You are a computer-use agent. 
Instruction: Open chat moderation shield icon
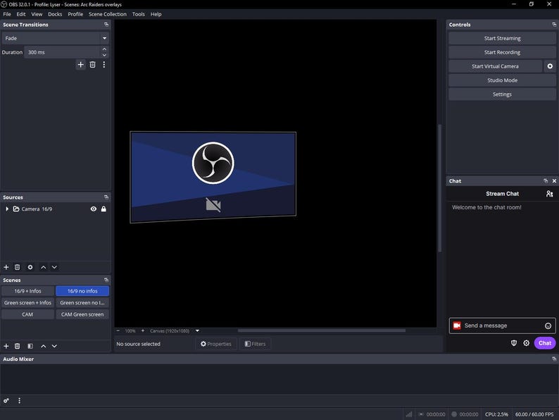[x=514, y=343]
